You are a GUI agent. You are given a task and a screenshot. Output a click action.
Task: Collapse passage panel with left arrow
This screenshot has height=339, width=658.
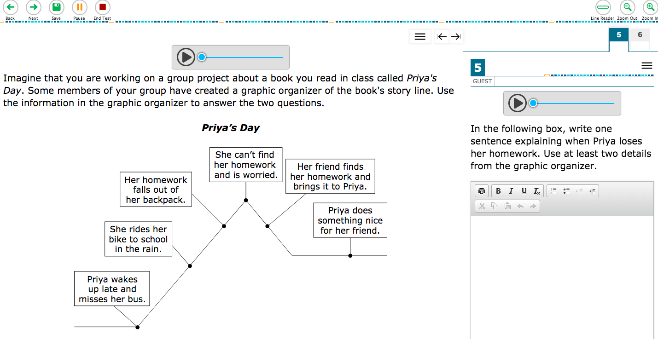pos(442,37)
